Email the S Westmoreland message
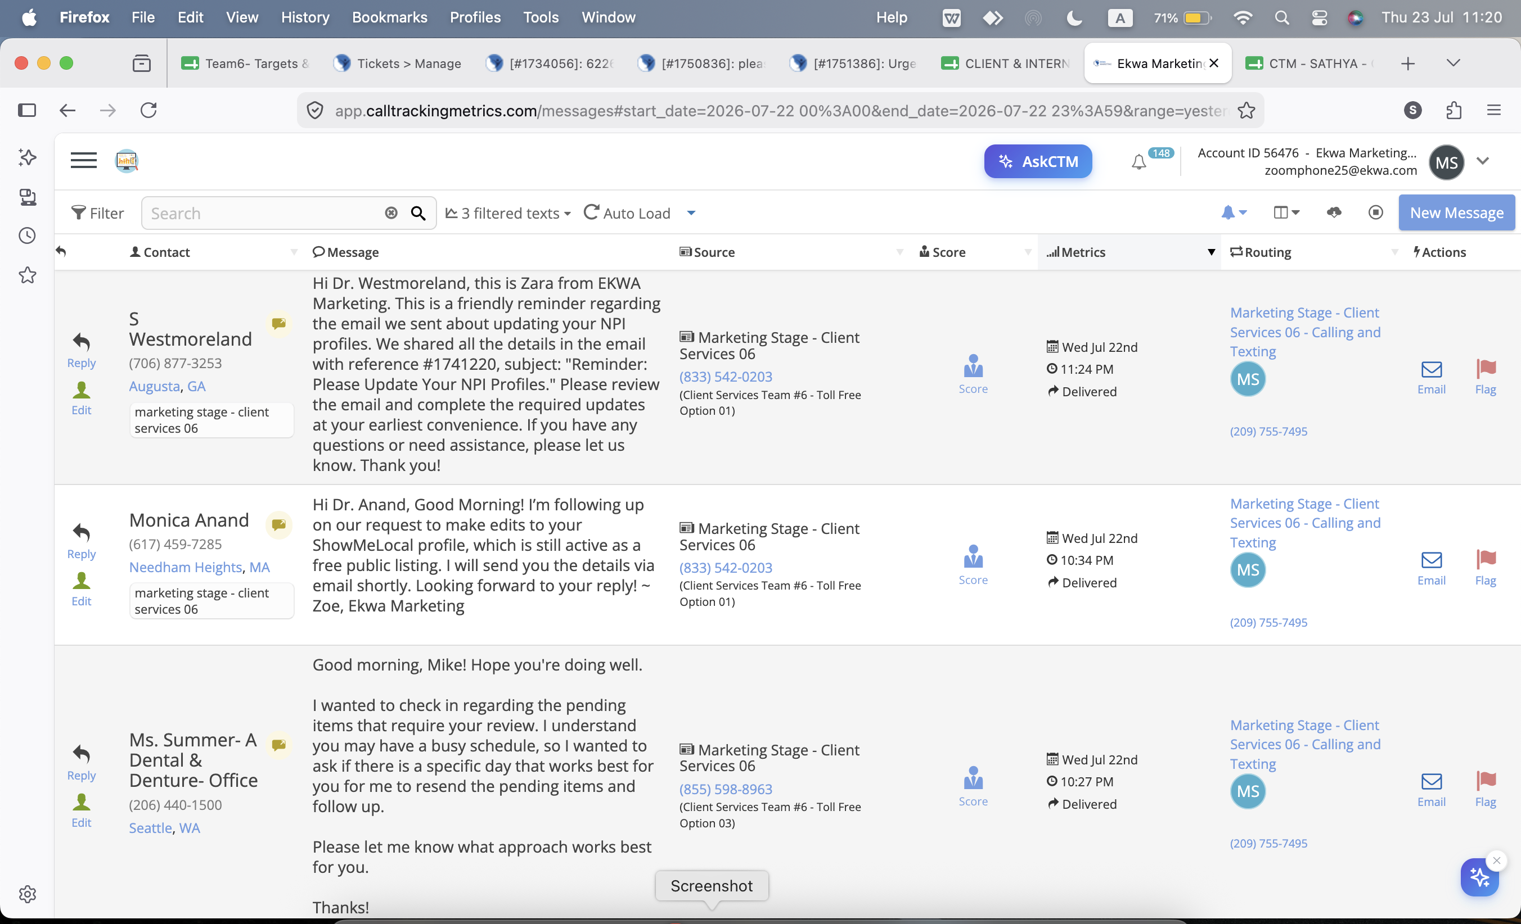Viewport: 1521px width, 924px height. coord(1431,378)
